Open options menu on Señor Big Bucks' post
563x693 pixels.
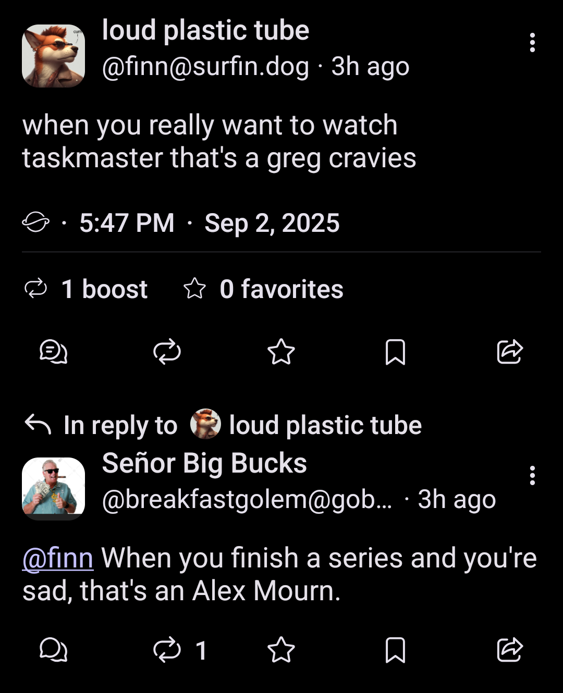pyautogui.click(x=532, y=477)
